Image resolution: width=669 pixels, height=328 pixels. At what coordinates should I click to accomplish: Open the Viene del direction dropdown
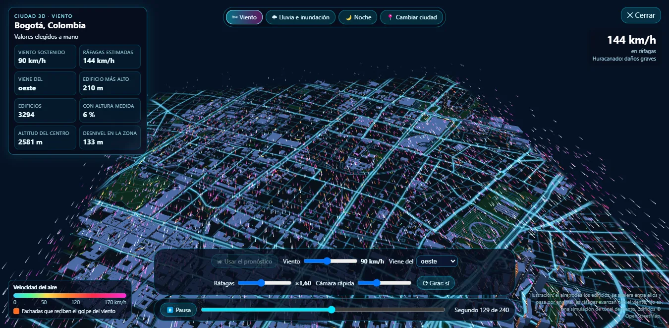point(437,261)
